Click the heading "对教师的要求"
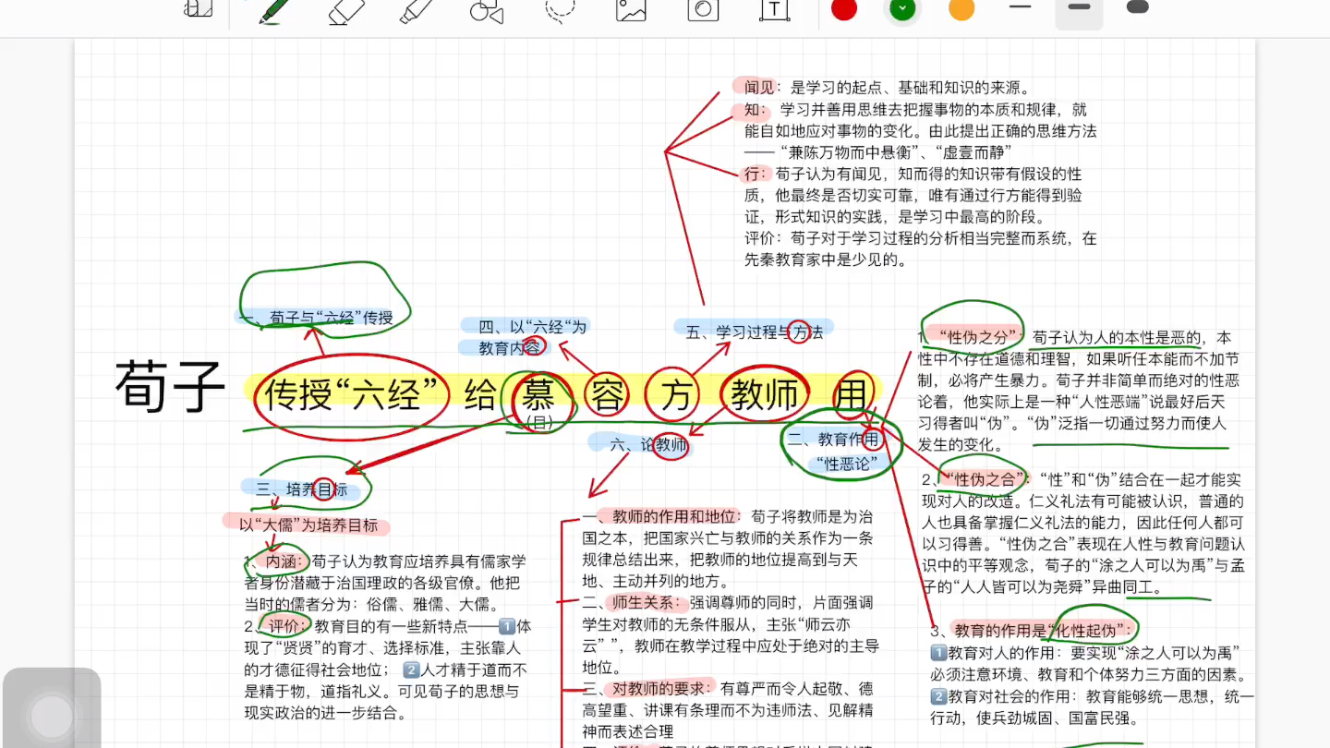Viewport: 1330px width, 748px height. pyautogui.click(x=659, y=688)
